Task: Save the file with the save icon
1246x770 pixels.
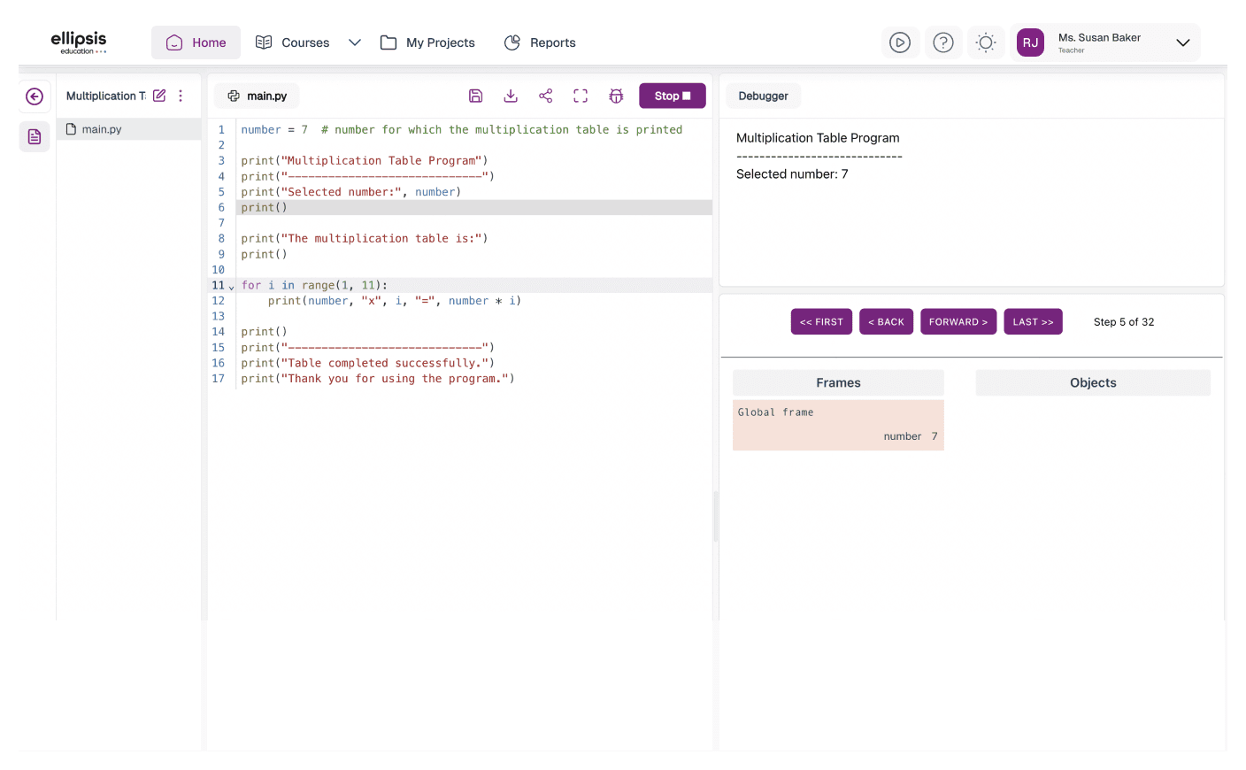Action: point(475,96)
